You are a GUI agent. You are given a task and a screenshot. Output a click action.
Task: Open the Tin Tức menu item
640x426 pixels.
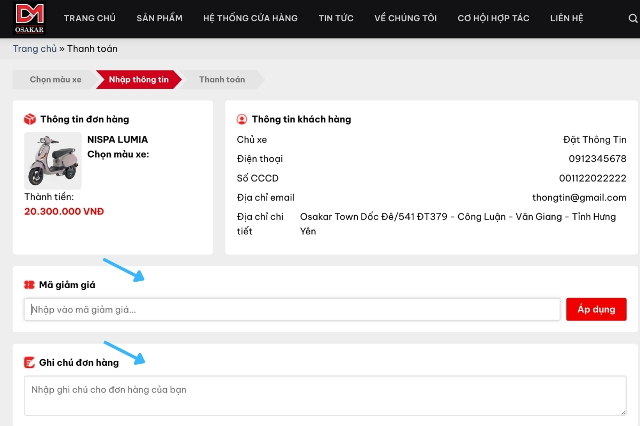(336, 18)
